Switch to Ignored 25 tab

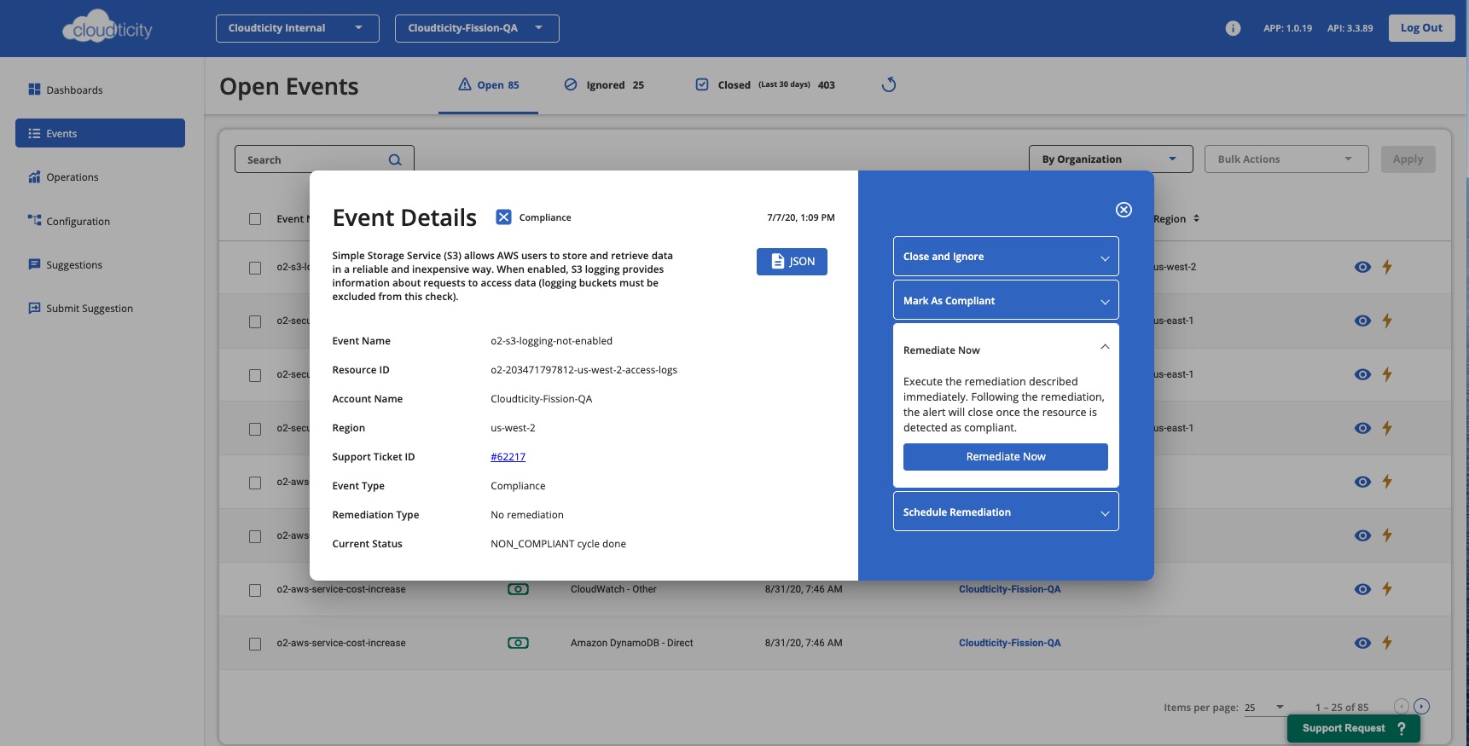pyautogui.click(x=604, y=85)
